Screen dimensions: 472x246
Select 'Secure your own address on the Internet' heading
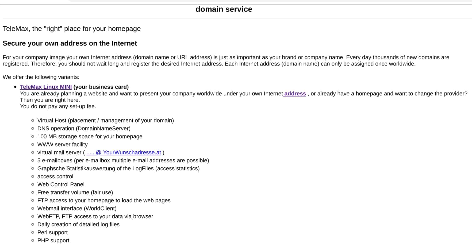click(70, 43)
